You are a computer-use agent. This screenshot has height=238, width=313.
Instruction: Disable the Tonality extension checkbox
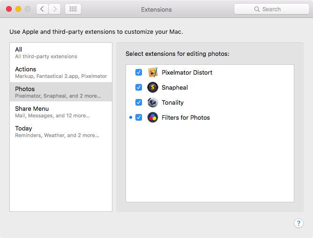[x=139, y=102]
